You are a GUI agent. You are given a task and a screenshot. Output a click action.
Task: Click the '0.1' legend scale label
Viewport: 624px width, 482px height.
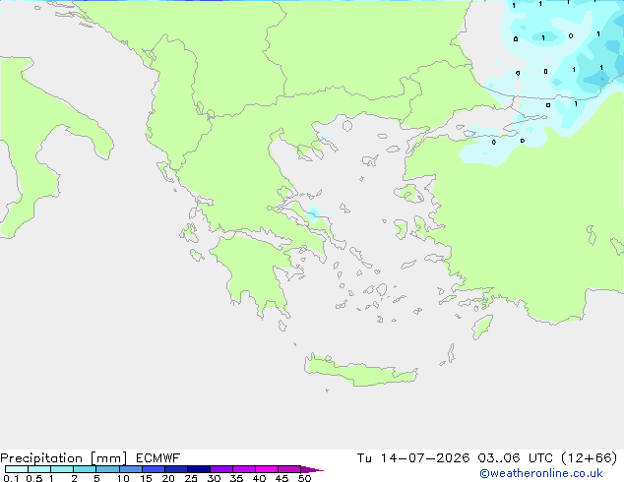[11, 478]
